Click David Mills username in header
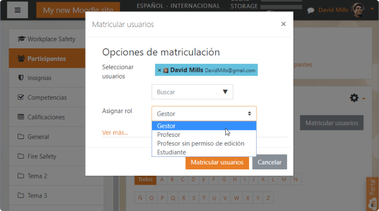 point(333,10)
